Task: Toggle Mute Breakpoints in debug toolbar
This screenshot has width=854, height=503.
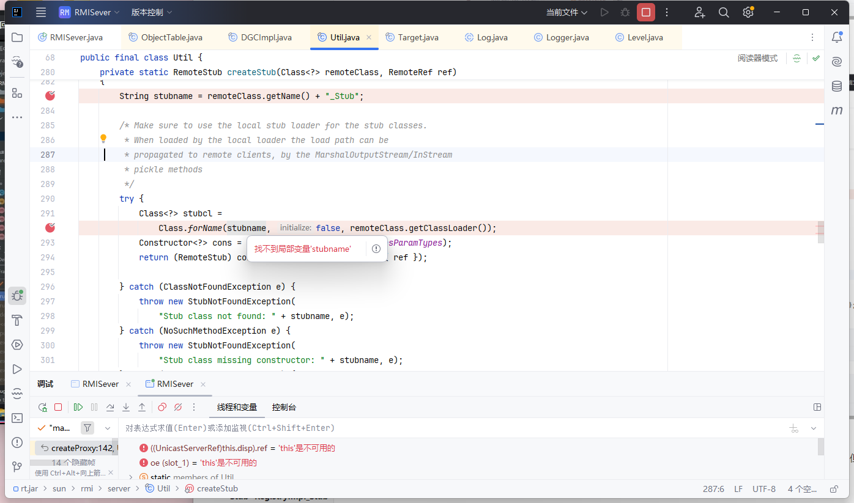Action: (x=178, y=407)
